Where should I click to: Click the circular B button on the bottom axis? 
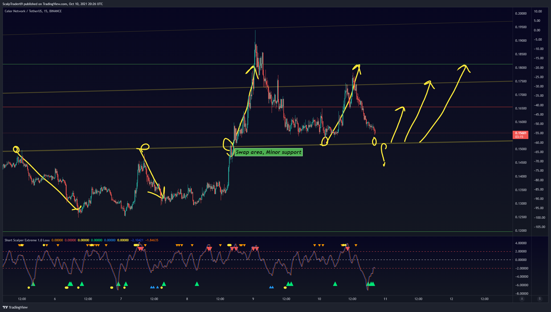click(x=540, y=299)
